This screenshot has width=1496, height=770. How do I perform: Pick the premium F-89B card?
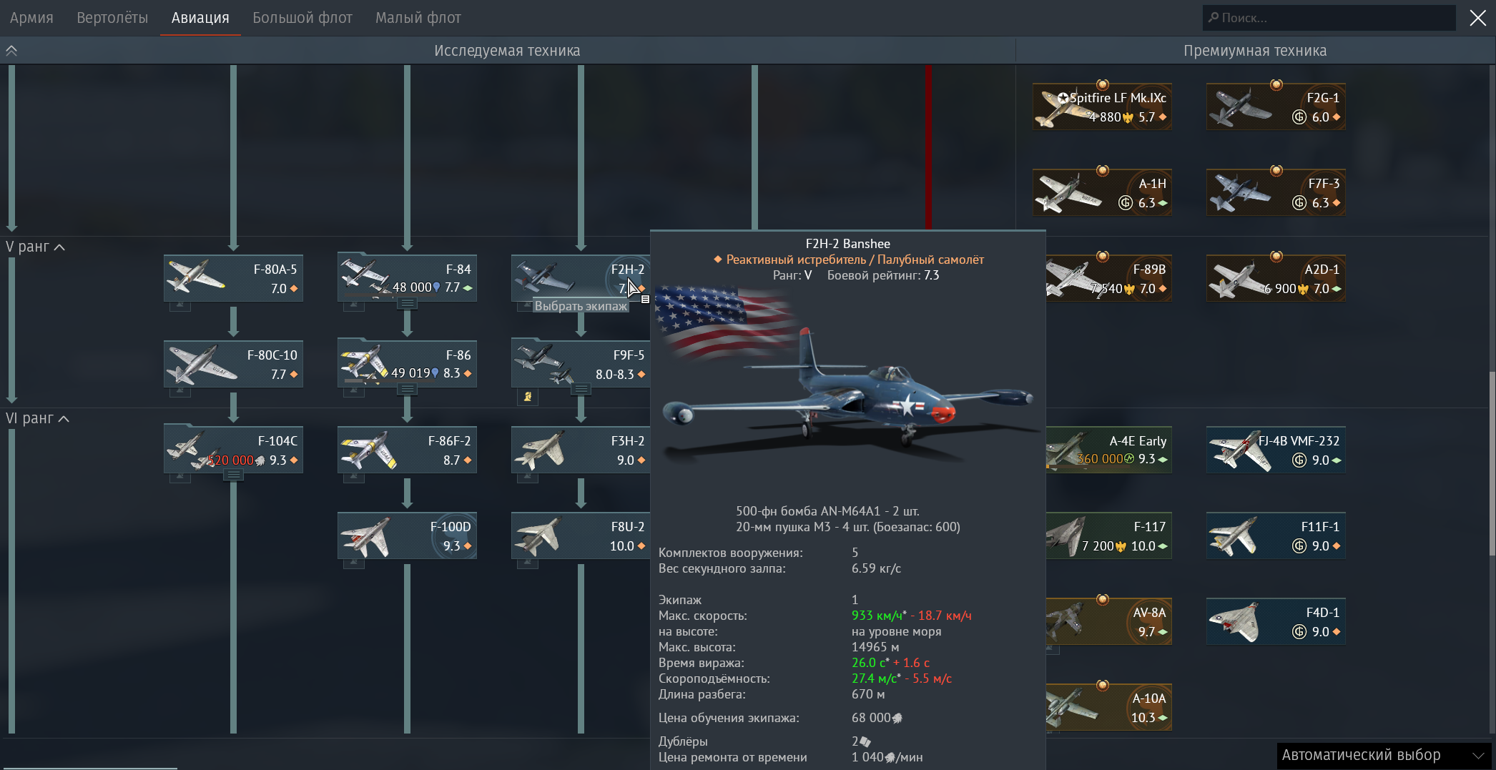coord(1108,278)
